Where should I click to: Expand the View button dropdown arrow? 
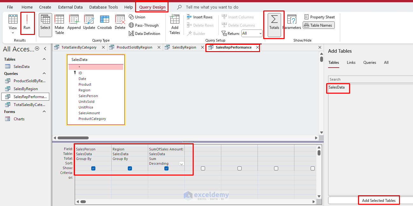tap(13, 33)
